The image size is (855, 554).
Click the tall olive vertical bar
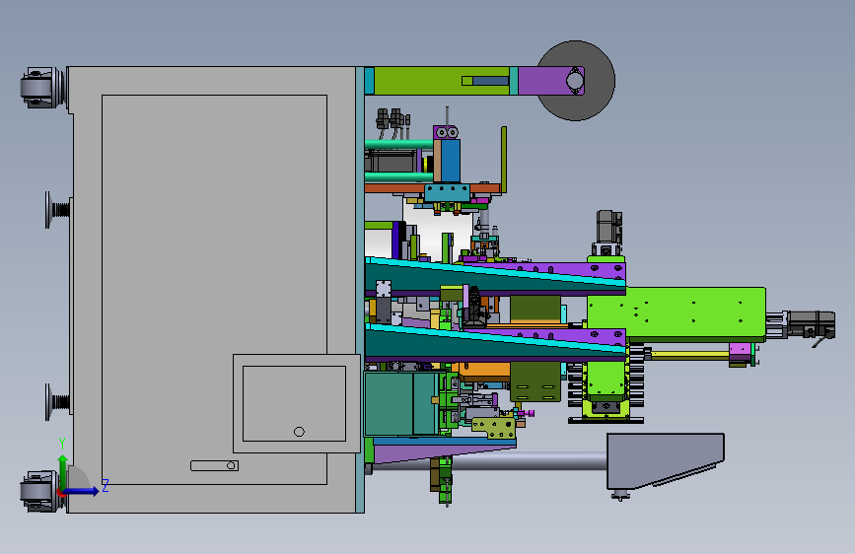[504, 160]
